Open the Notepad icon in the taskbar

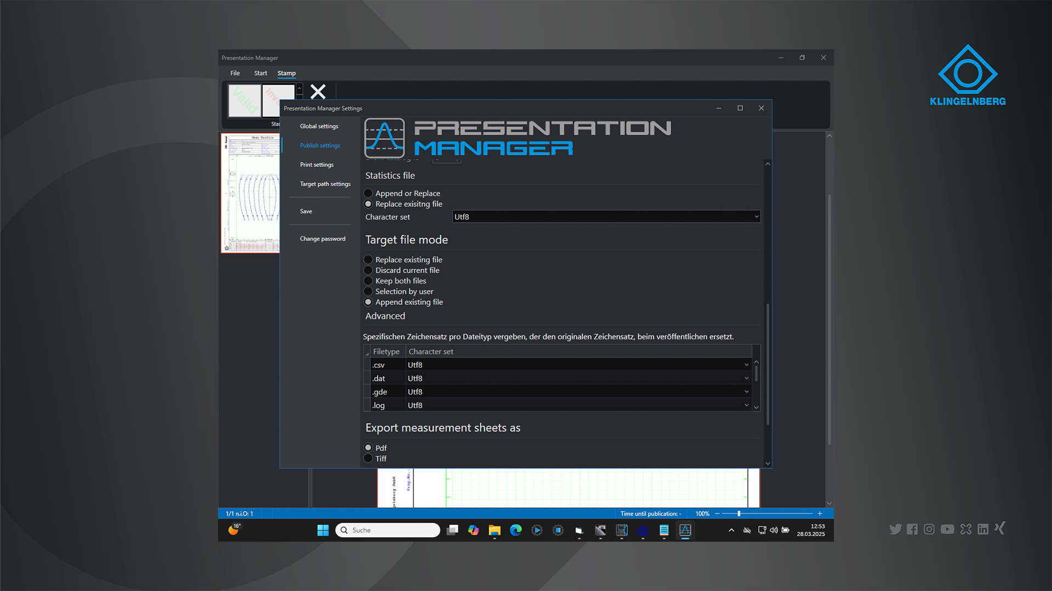[664, 530]
